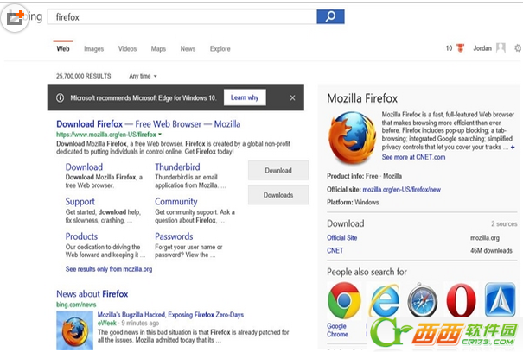The image size is (523, 352).
Task: Open News about Firefox heading
Action: pyautogui.click(x=92, y=293)
